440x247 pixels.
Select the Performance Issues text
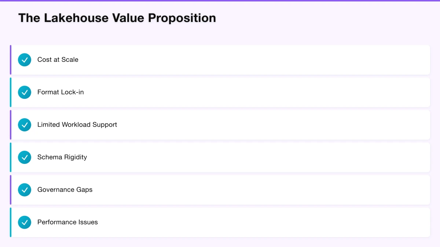(x=67, y=222)
